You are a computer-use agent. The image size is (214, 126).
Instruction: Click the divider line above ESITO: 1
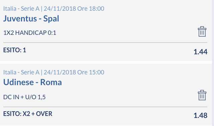(x=105, y=43)
